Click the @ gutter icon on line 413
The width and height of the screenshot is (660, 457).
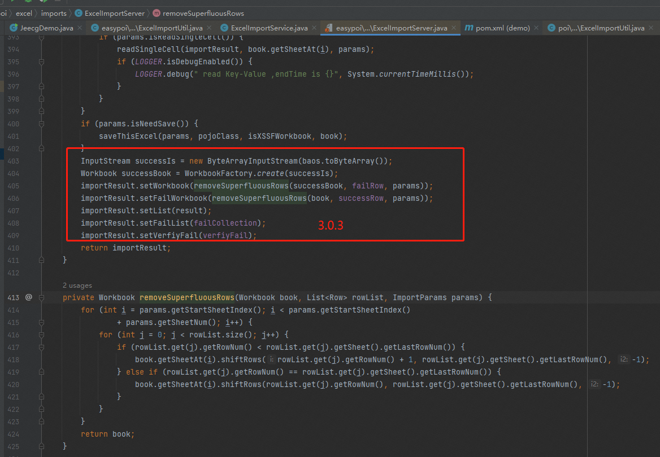click(29, 297)
